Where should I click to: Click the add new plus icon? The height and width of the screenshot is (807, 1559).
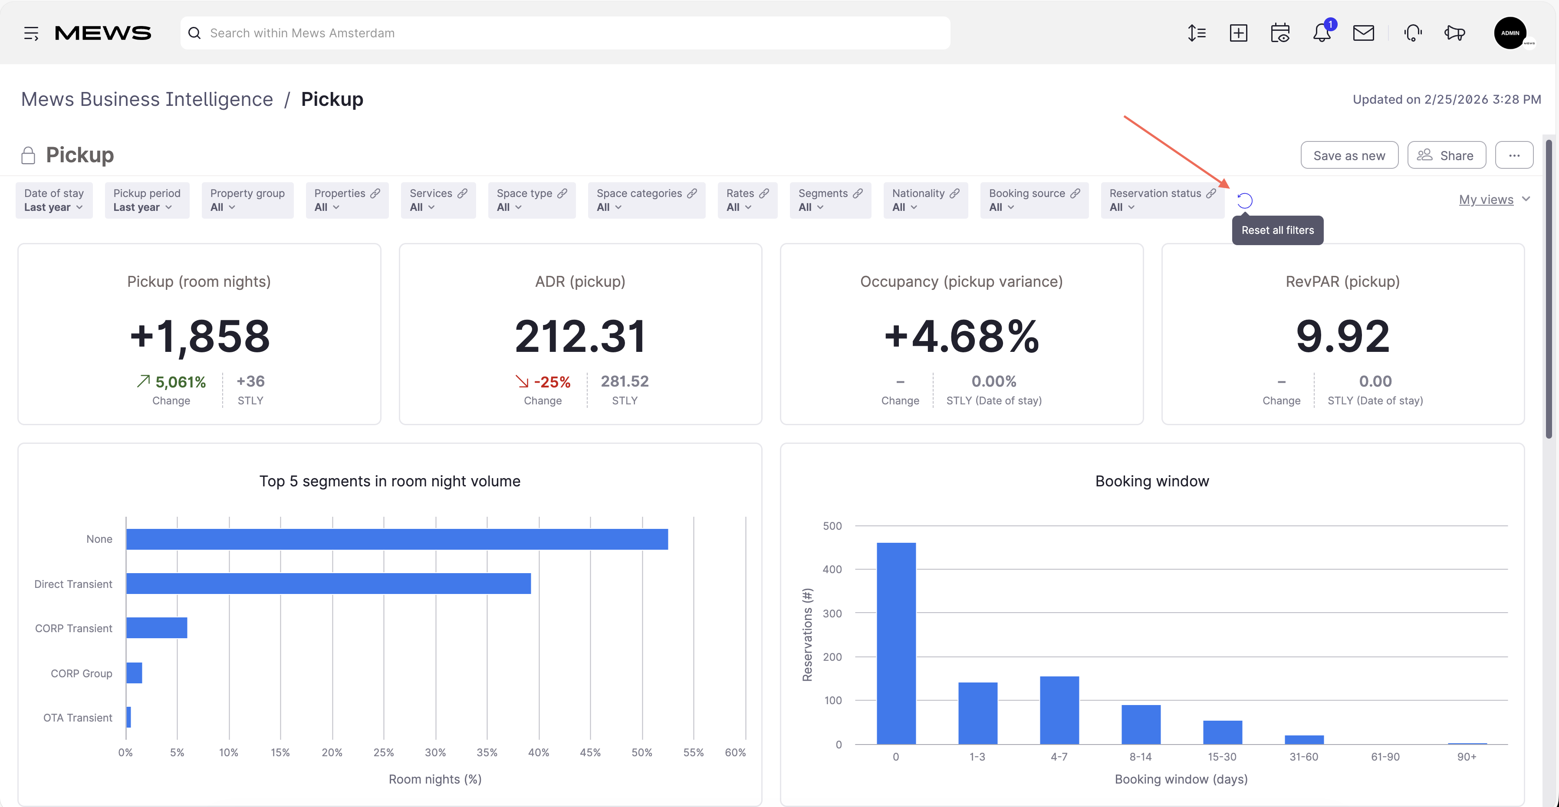(1238, 33)
